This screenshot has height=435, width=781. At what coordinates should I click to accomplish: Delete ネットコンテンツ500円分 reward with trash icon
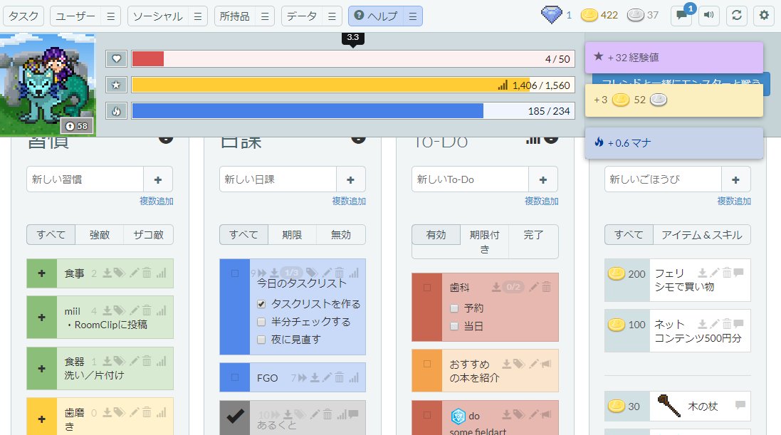(x=727, y=325)
